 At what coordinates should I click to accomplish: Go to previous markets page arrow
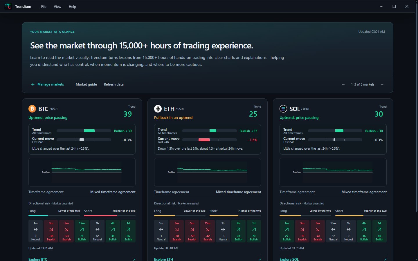tap(343, 84)
